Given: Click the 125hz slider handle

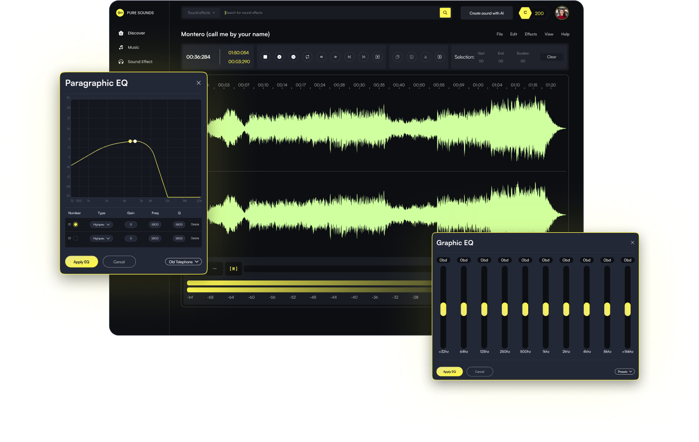Looking at the screenshot, I should tap(484, 309).
